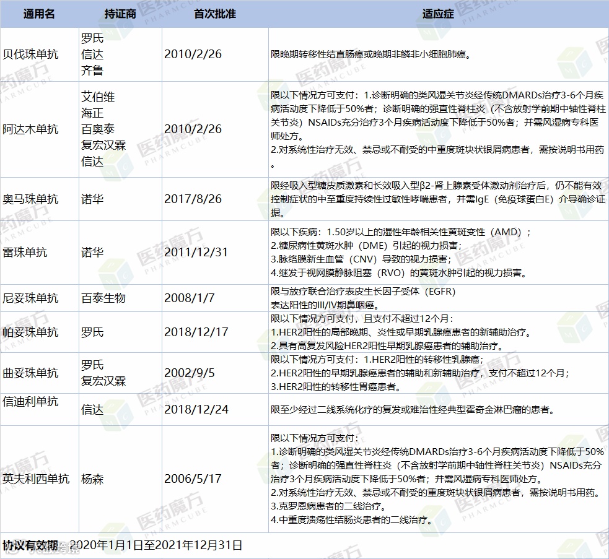Select the 克罗恩病患者的二线治疗 line
The image size is (609, 559).
coord(329,506)
